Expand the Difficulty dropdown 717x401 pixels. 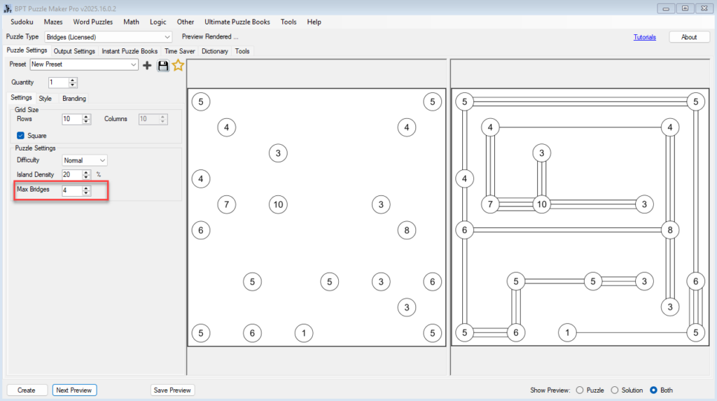pos(102,160)
